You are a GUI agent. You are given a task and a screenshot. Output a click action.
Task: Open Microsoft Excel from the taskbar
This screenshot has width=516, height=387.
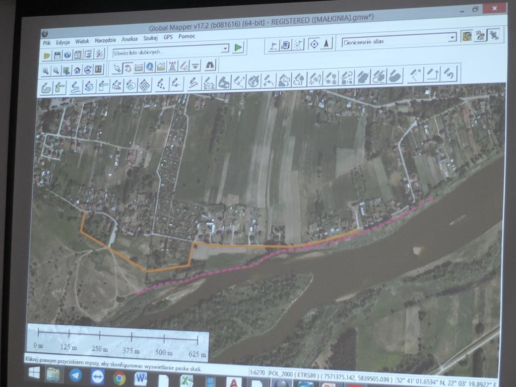tap(186, 381)
